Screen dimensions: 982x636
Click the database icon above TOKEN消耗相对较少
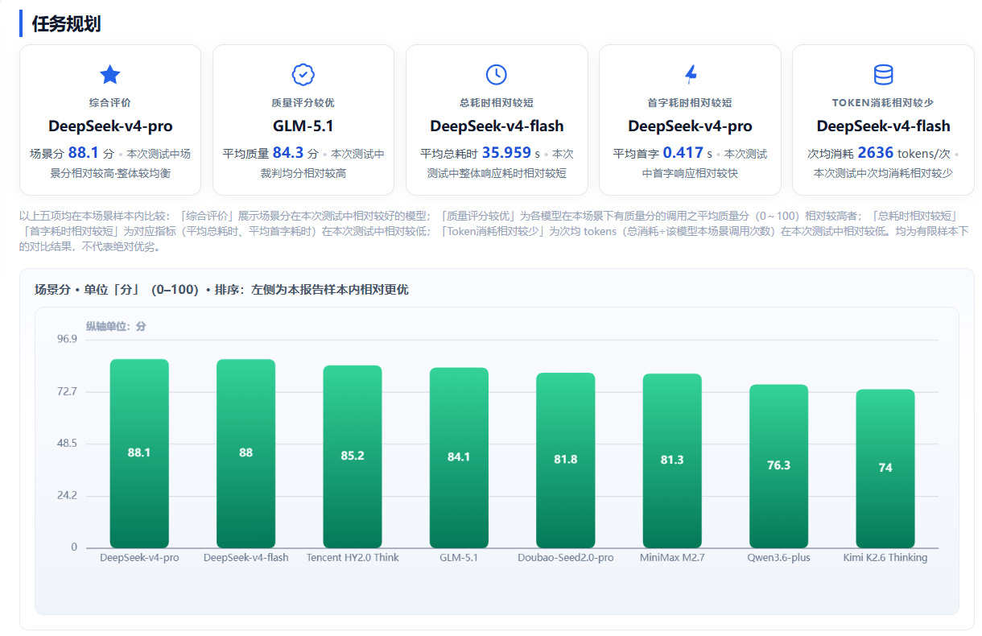click(883, 75)
